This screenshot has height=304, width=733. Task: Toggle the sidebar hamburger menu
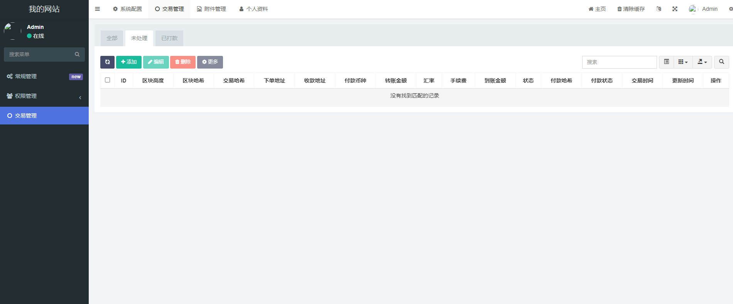(97, 9)
